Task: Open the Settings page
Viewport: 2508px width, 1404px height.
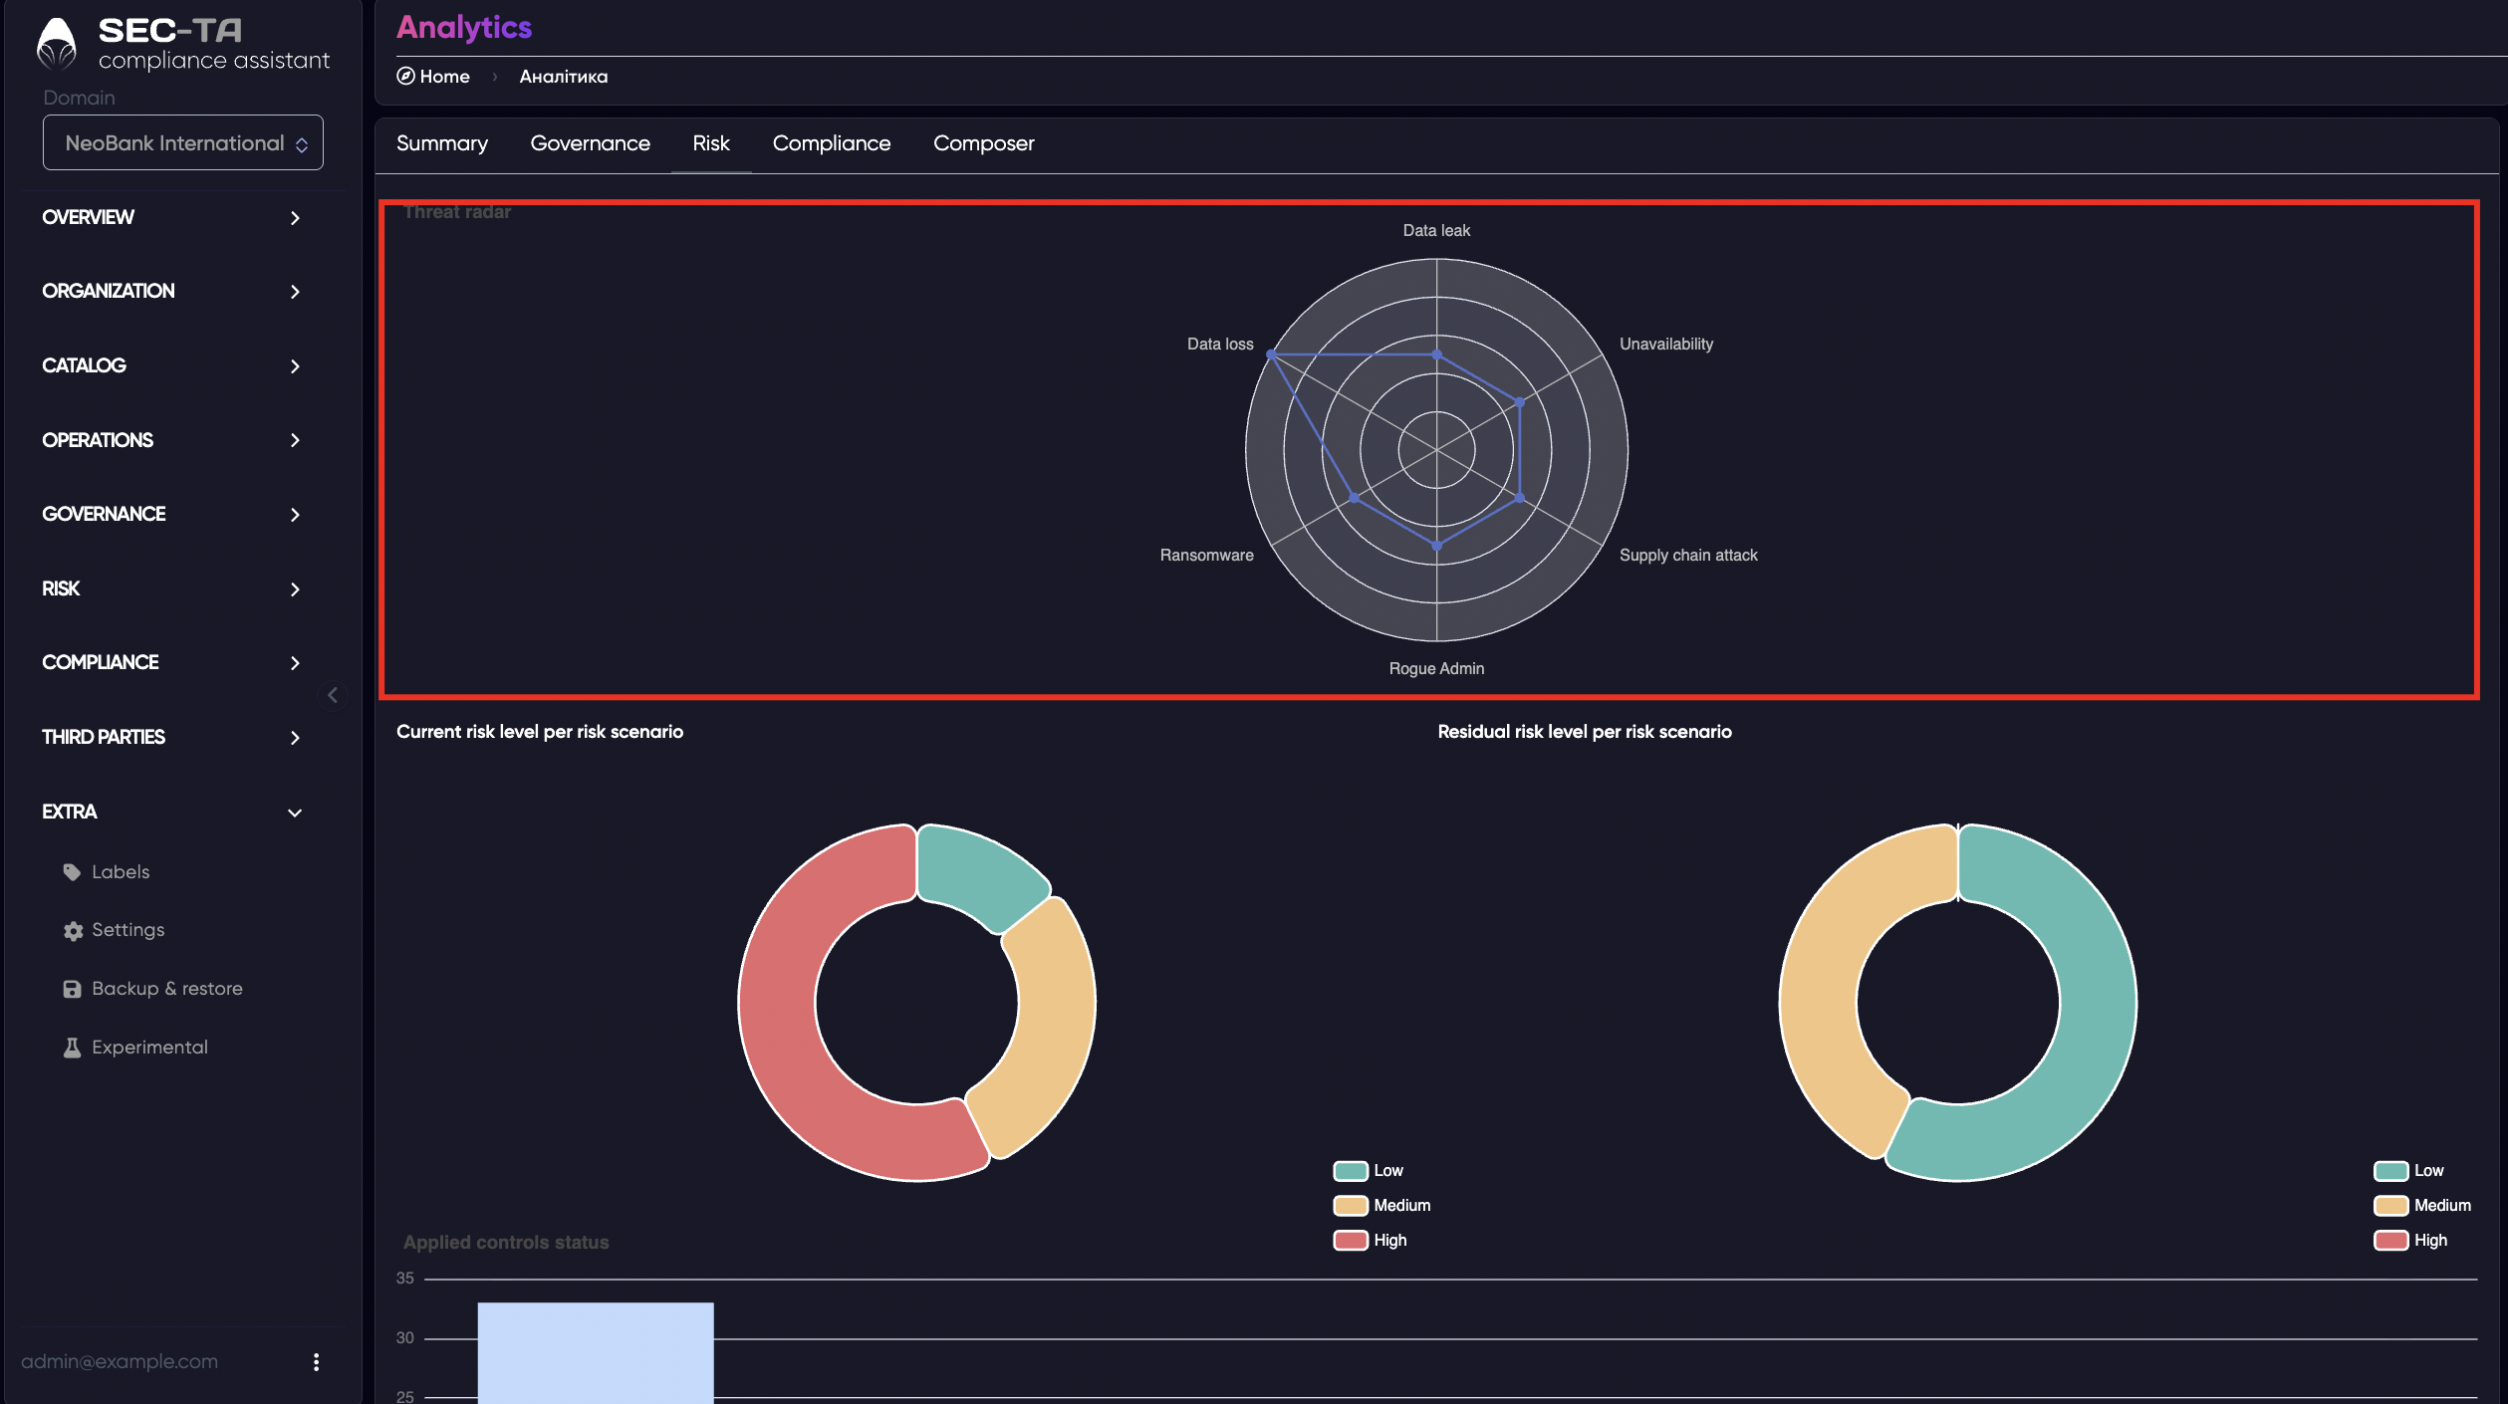Action: [128, 930]
